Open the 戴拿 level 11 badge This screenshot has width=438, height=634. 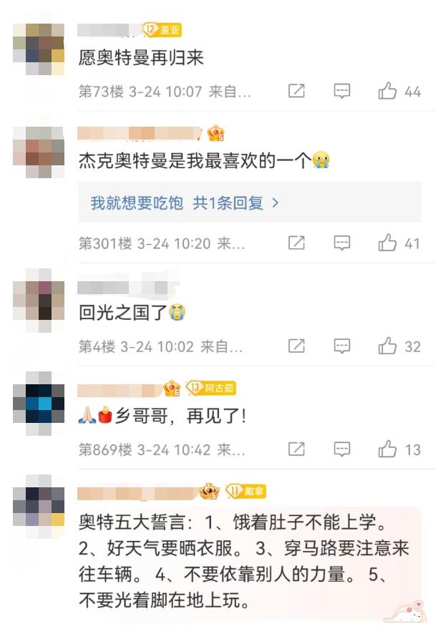[x=245, y=492]
